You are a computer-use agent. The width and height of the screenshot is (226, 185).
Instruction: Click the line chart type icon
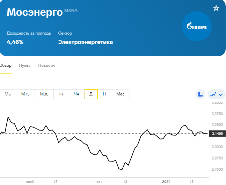click(x=213, y=94)
